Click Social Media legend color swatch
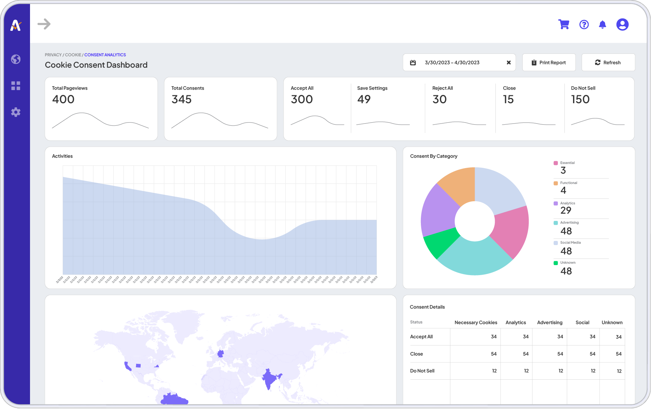 [556, 243]
